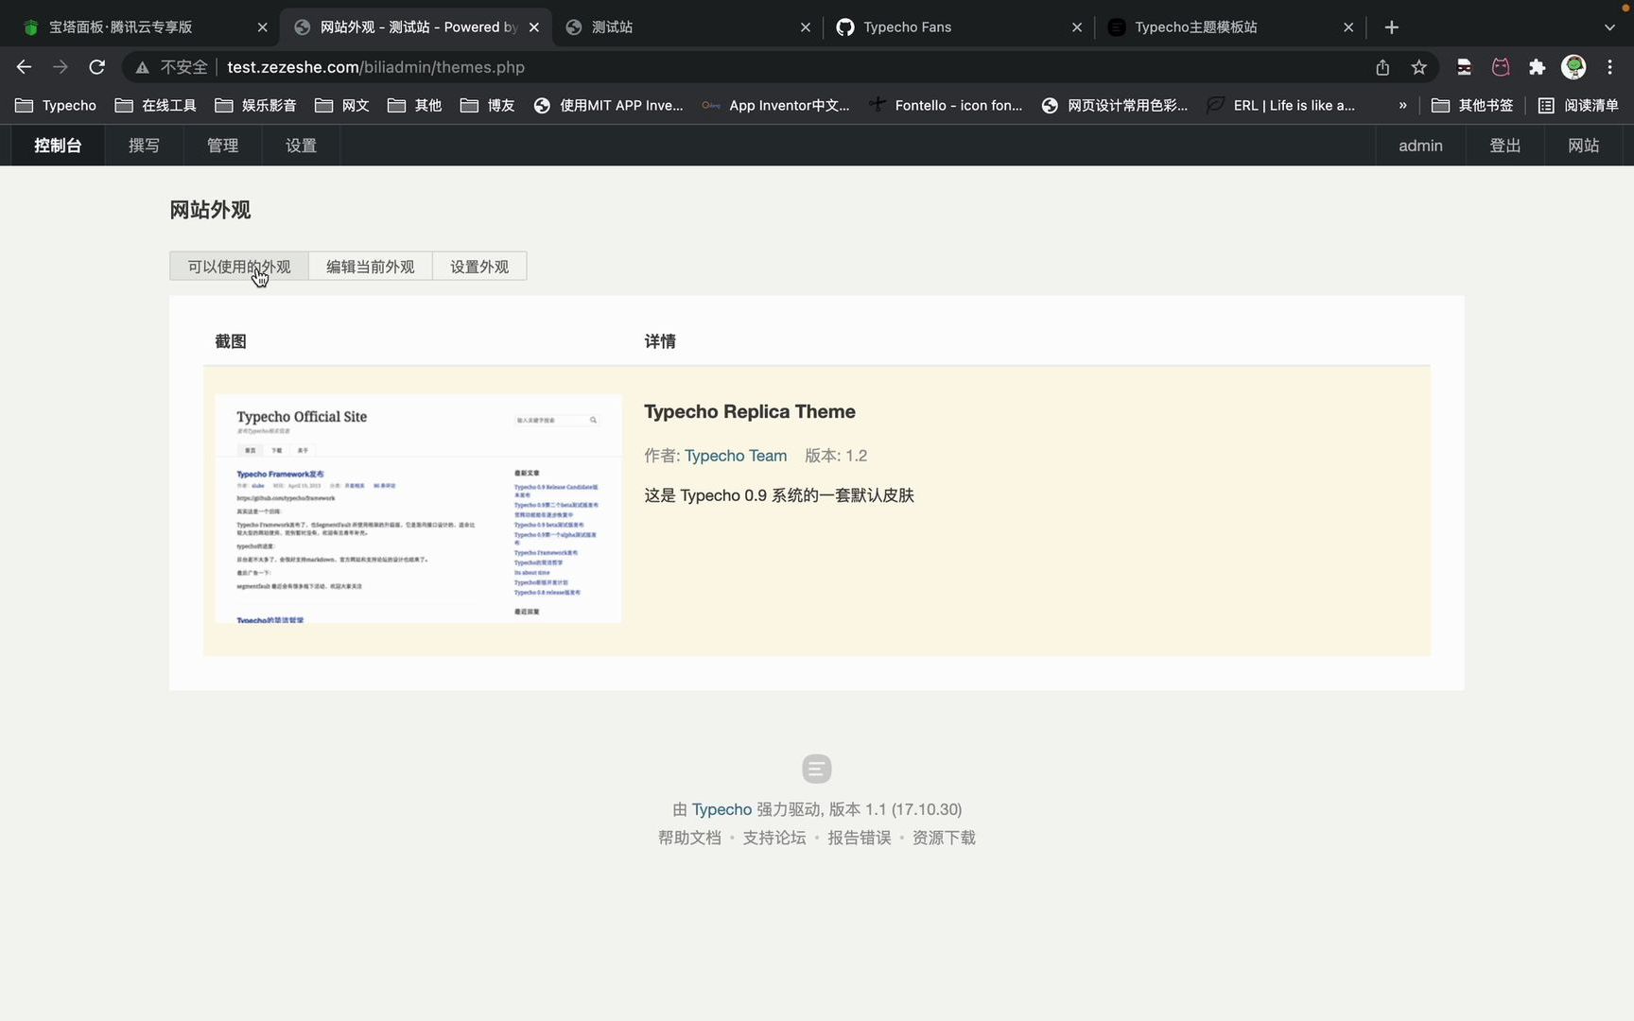Viewport: 1634px width, 1021px height.
Task: Open the 博友 bookmark folder
Action: point(487,106)
